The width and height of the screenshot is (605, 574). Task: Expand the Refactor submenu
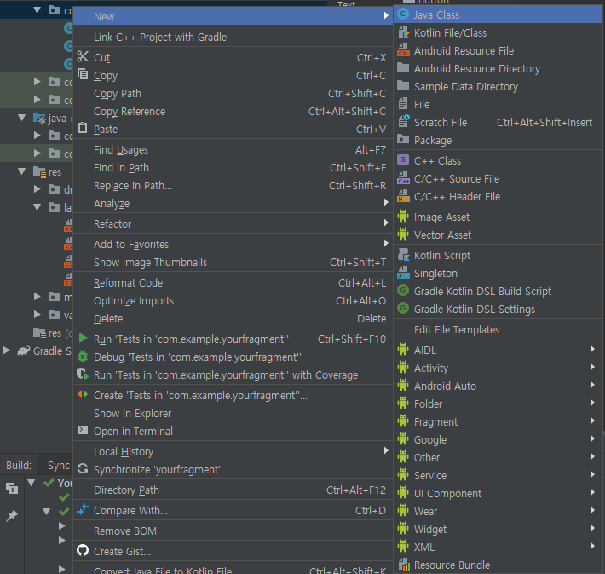pyautogui.click(x=233, y=223)
